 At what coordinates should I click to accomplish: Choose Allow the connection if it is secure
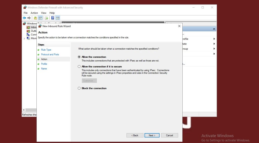(x=79, y=67)
